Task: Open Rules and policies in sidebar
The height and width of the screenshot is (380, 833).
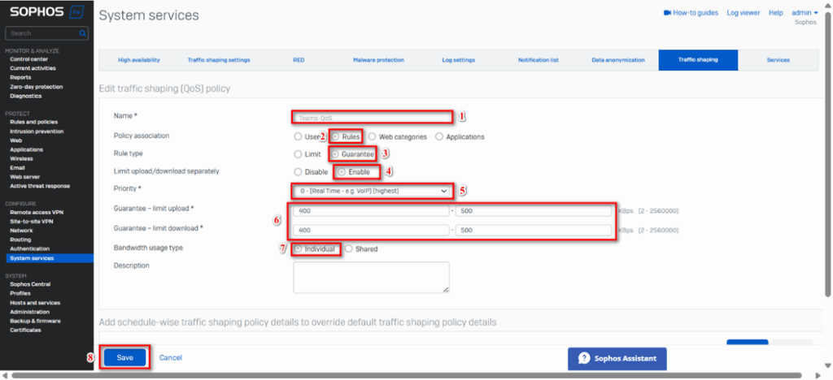Action: (33, 122)
